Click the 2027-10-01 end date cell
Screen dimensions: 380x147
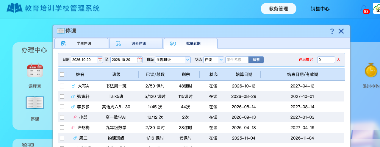click(x=302, y=96)
